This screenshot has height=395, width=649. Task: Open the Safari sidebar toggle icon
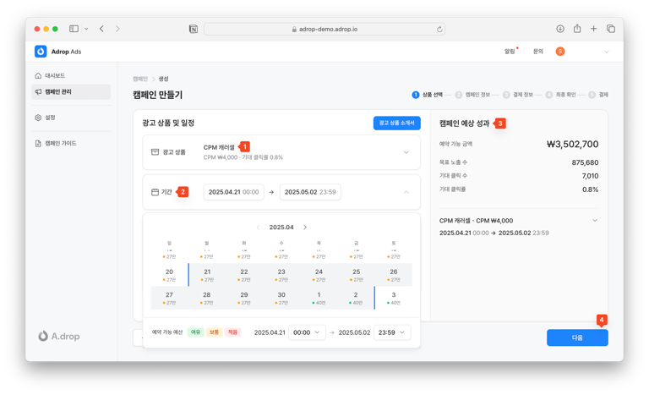click(74, 29)
